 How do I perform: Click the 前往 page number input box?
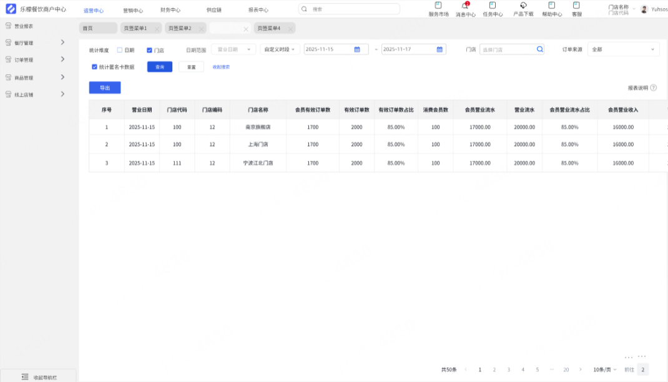643,370
